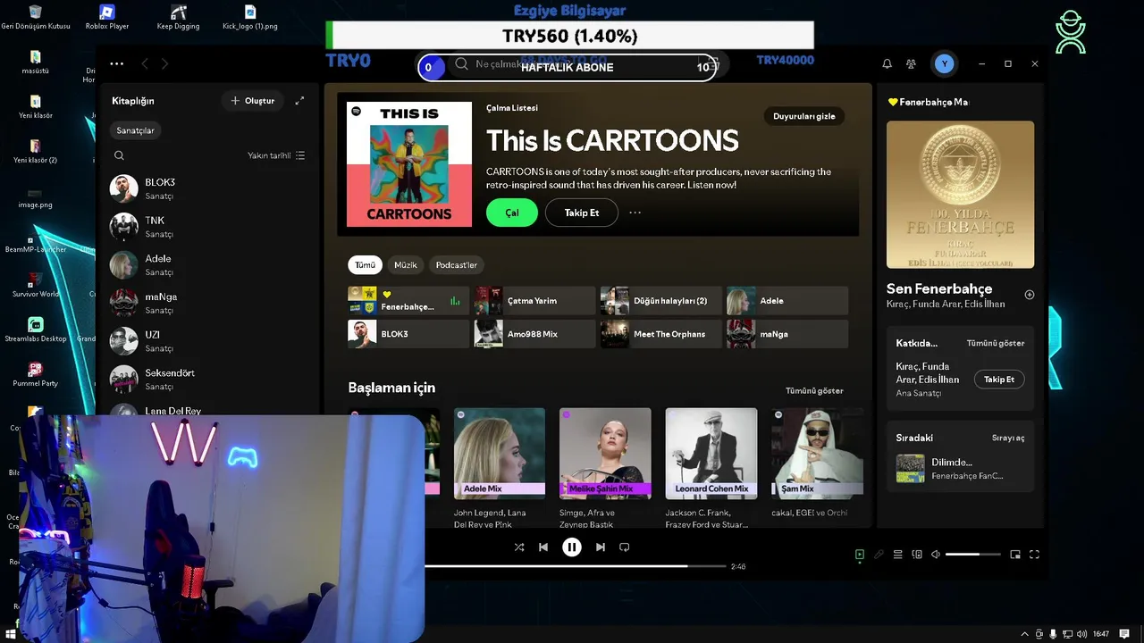Screen dimensions: 1144x643
Task: Open Roblox Player desktop shortcut
Action: tap(107, 18)
